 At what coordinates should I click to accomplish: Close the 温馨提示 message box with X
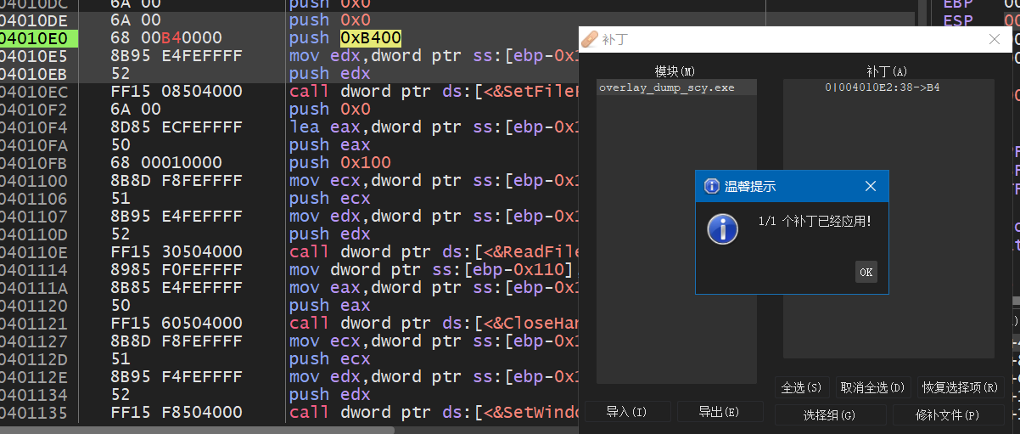coord(870,186)
